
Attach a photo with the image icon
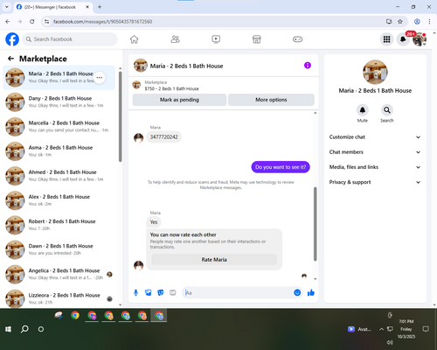pos(149,292)
